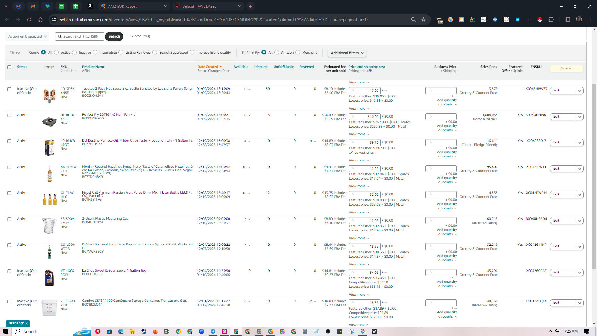The height and width of the screenshot is (336, 597).
Task: Reload the Seller Central page
Action: point(29,20)
